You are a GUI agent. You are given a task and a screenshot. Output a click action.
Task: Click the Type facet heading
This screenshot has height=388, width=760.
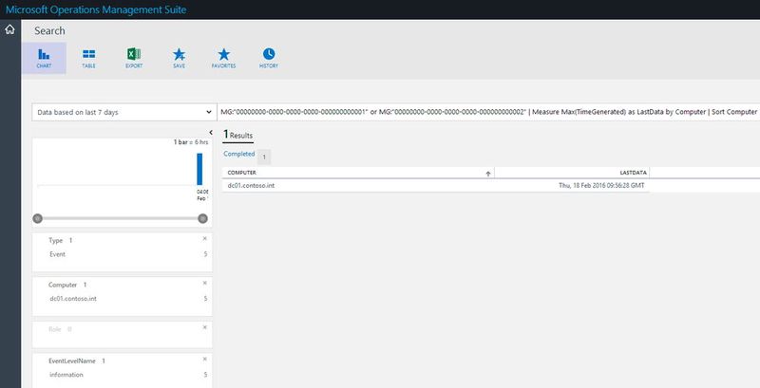56,240
